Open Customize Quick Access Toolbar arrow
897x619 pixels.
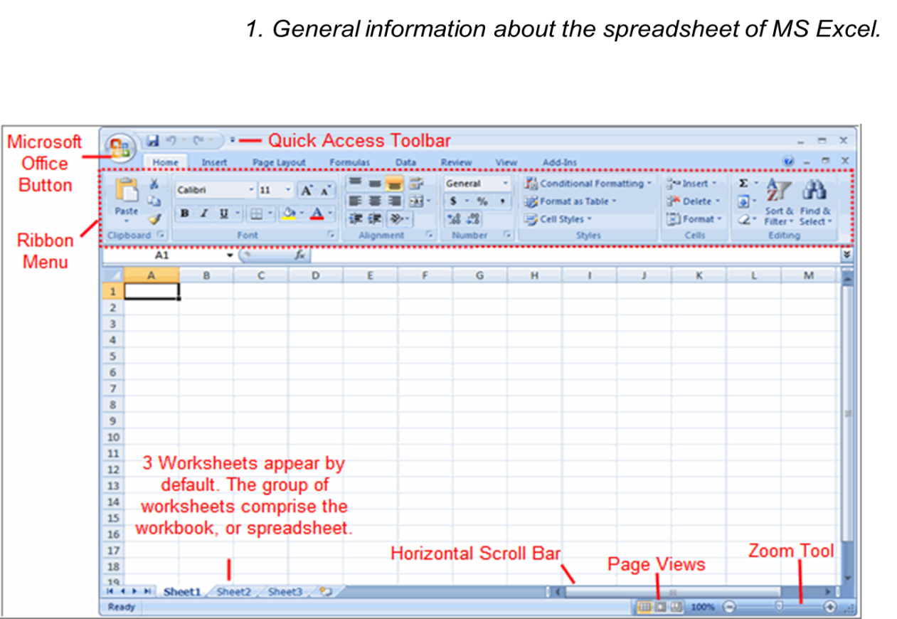[233, 141]
